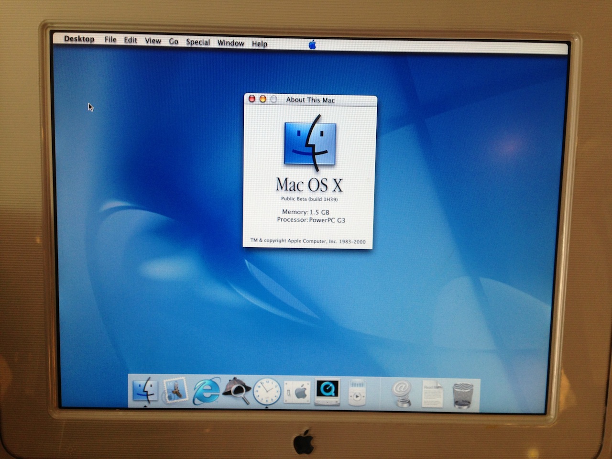
Task: Click the "Memory: 1.5 GB" line
Action: click(x=306, y=212)
